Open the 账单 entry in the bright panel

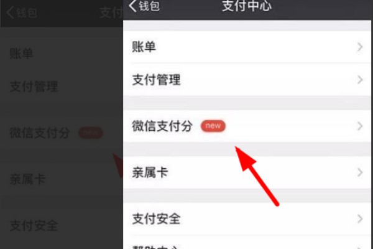pyautogui.click(x=247, y=47)
